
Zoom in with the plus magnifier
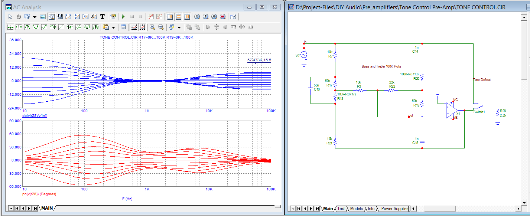(x=152, y=27)
